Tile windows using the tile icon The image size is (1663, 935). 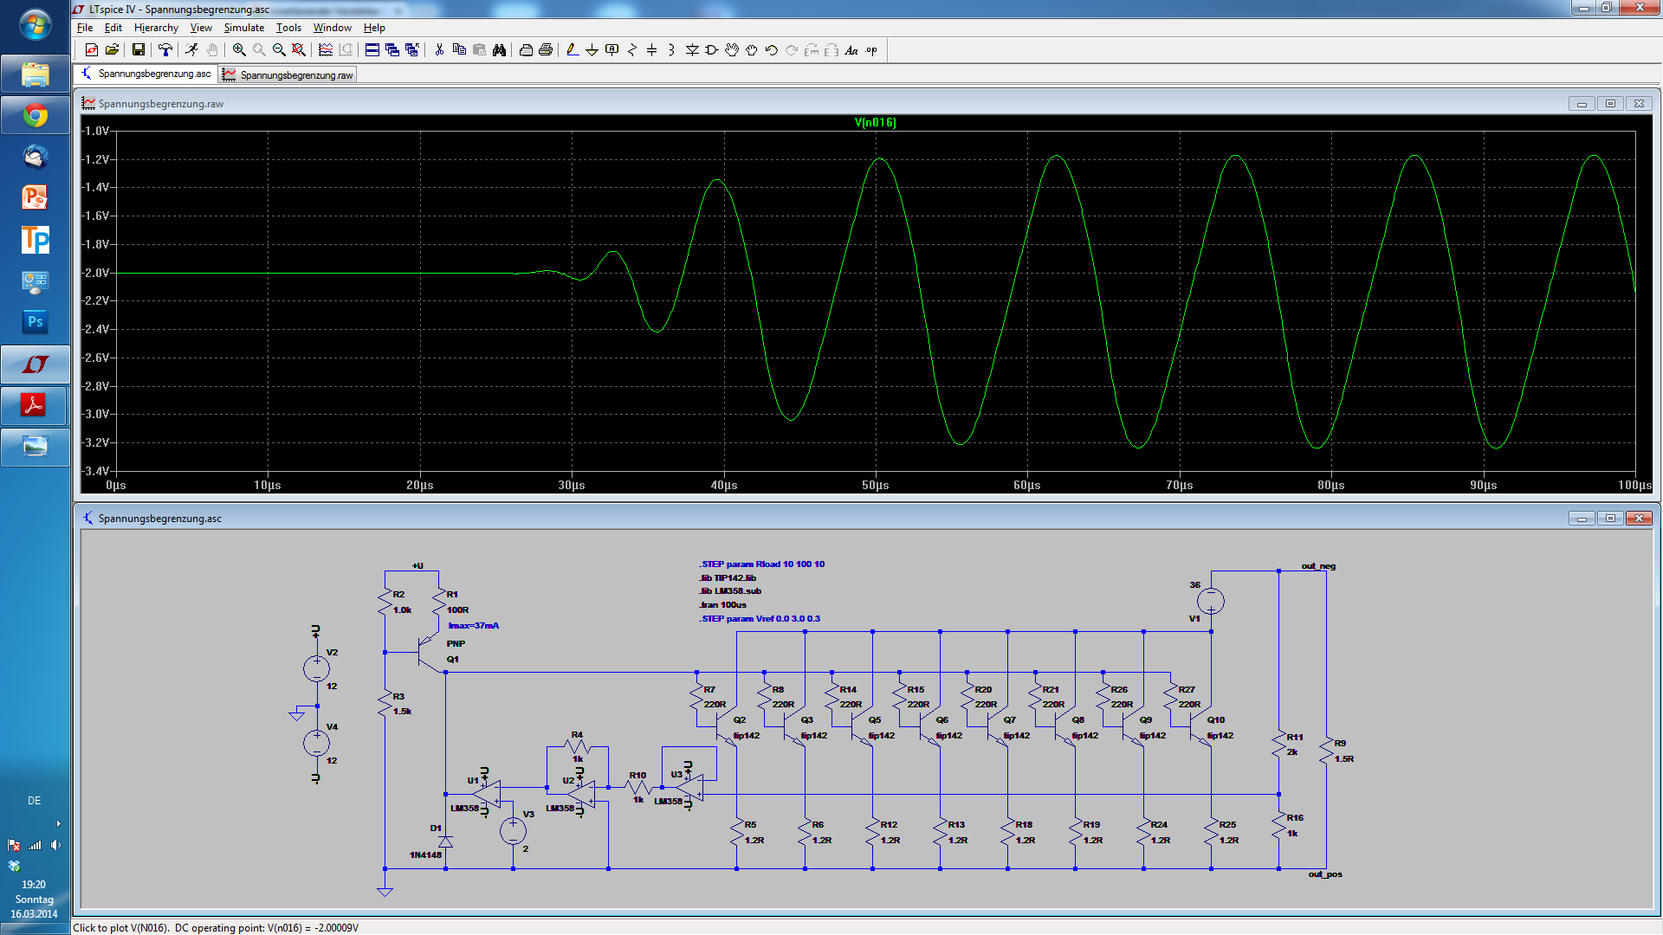pyautogui.click(x=372, y=50)
